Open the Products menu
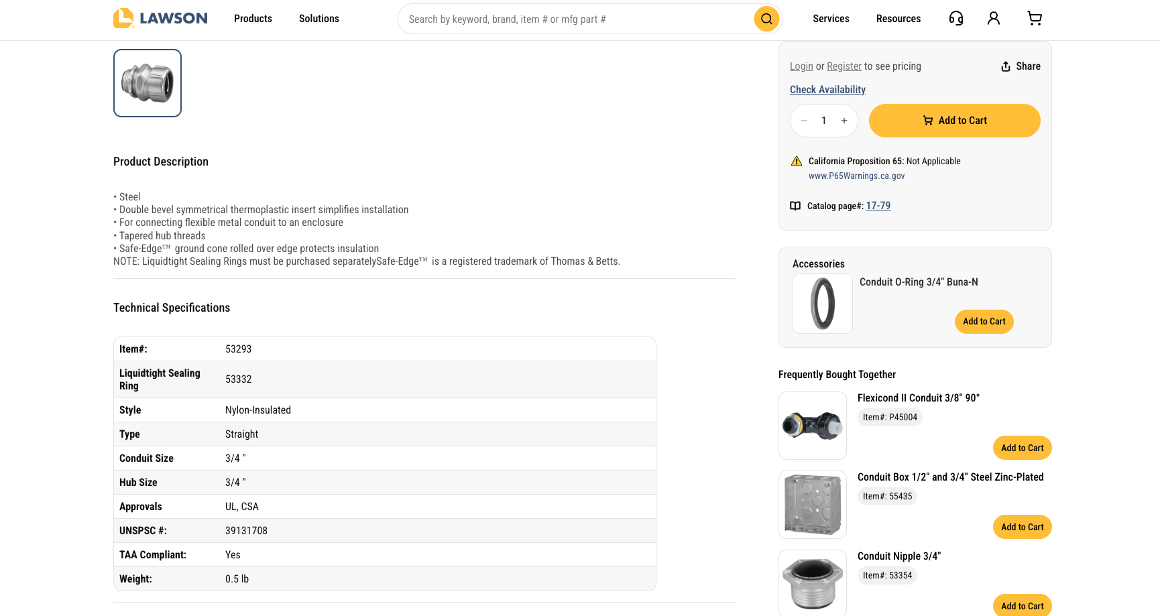Image resolution: width=1160 pixels, height=616 pixels. coord(253,19)
